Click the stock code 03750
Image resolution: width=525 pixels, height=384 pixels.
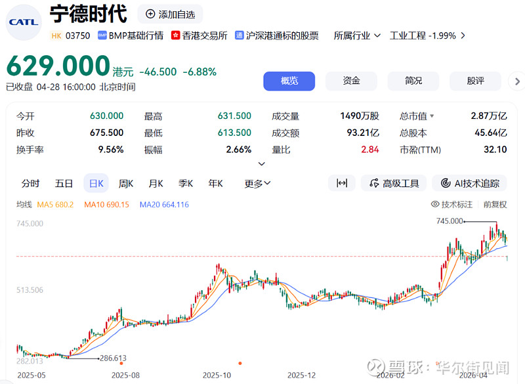click(x=77, y=35)
